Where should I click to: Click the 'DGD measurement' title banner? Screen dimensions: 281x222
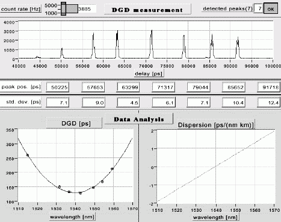(x=147, y=10)
